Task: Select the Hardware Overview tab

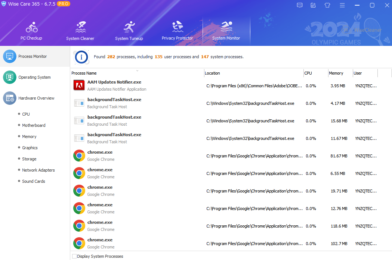Action: point(35,98)
